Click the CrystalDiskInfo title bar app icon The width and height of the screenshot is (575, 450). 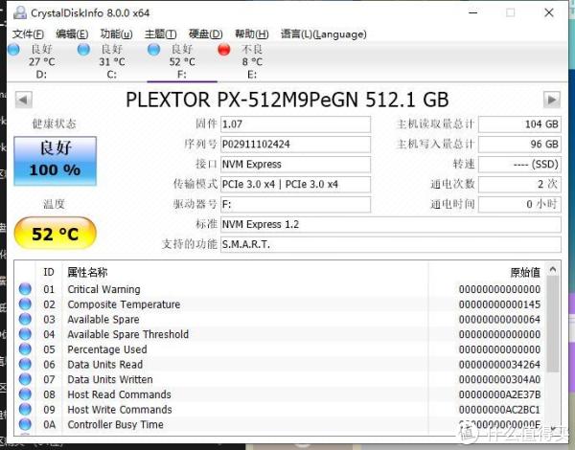(x=20, y=12)
